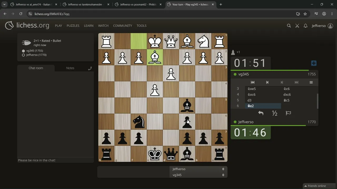Open the lichess search icon

(289, 26)
